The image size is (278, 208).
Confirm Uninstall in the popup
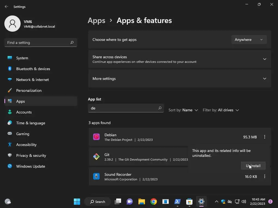[253, 166]
